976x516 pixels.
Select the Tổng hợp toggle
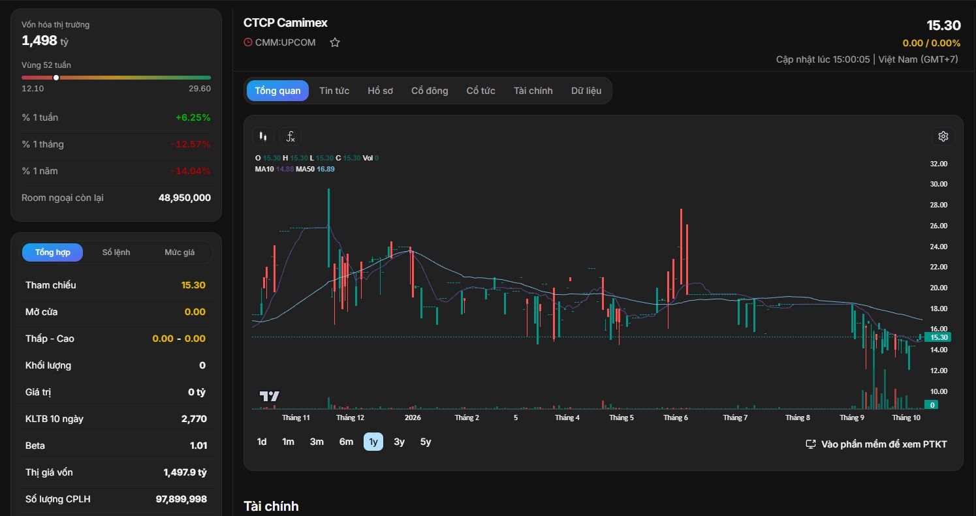(x=52, y=252)
